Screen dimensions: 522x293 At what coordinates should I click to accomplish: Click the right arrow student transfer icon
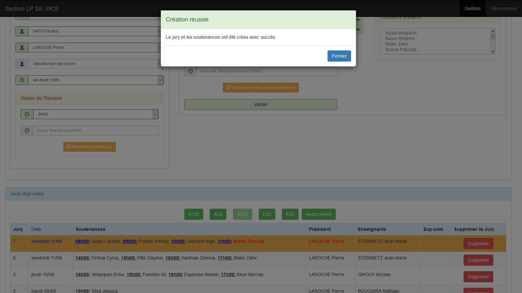click(x=359, y=30)
